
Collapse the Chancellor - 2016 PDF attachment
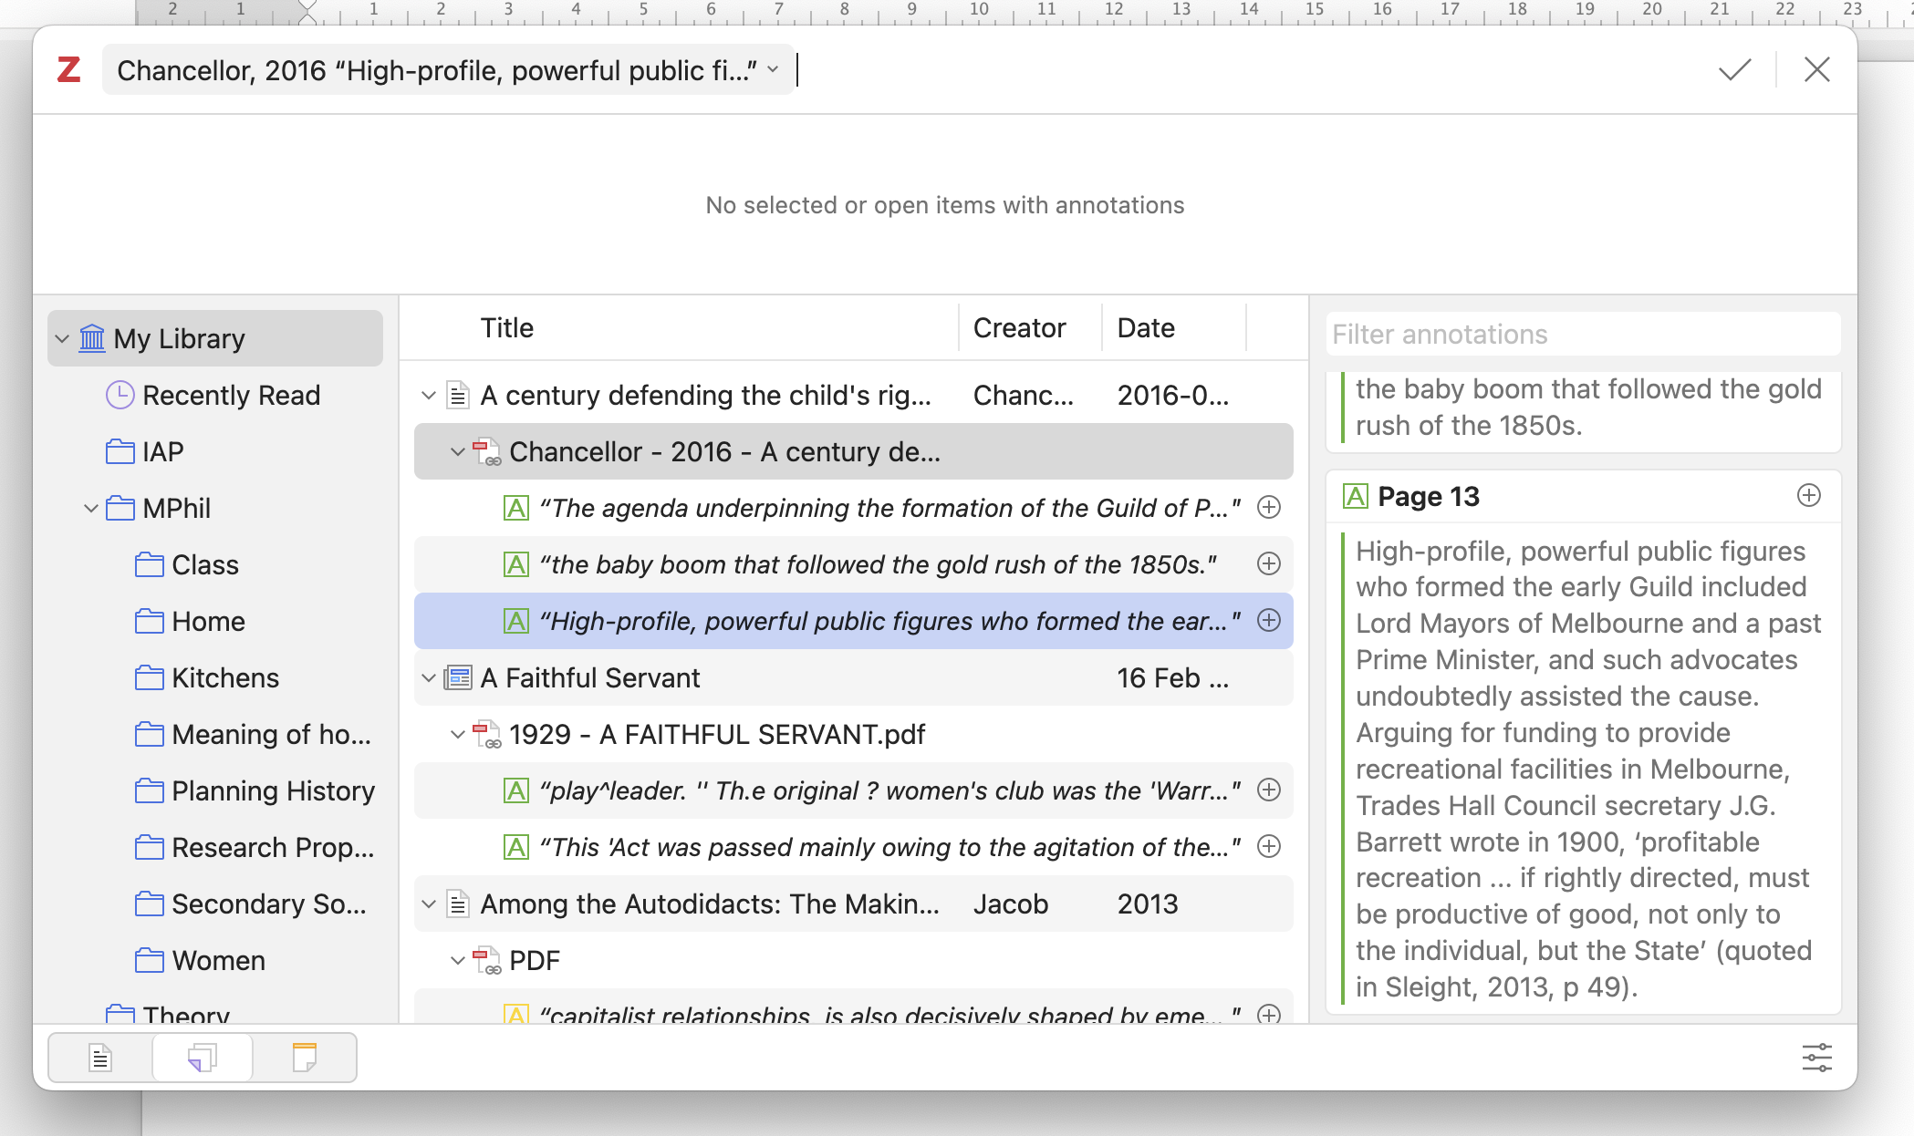pos(457,452)
